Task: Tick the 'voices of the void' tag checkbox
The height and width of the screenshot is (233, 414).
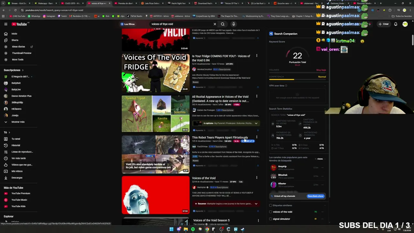Action: pyautogui.click(x=271, y=212)
